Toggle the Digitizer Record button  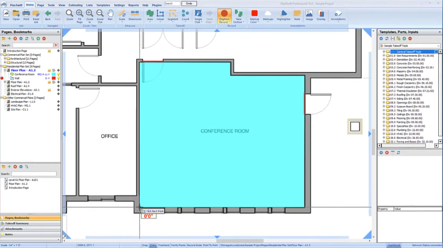(x=224, y=16)
